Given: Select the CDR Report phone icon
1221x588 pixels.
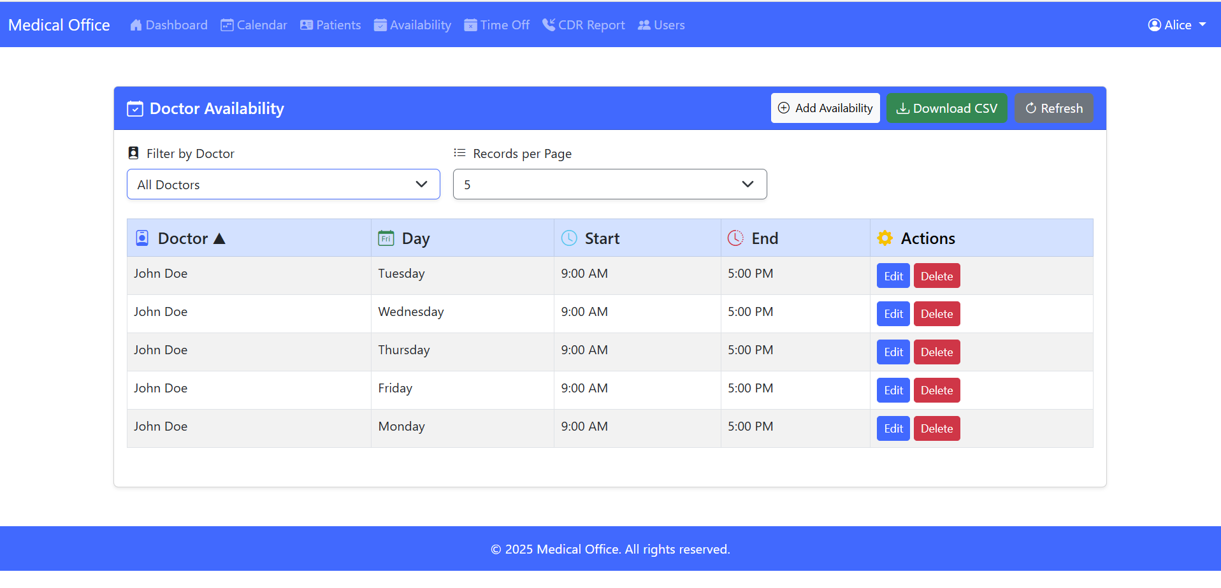Looking at the screenshot, I should click(547, 25).
